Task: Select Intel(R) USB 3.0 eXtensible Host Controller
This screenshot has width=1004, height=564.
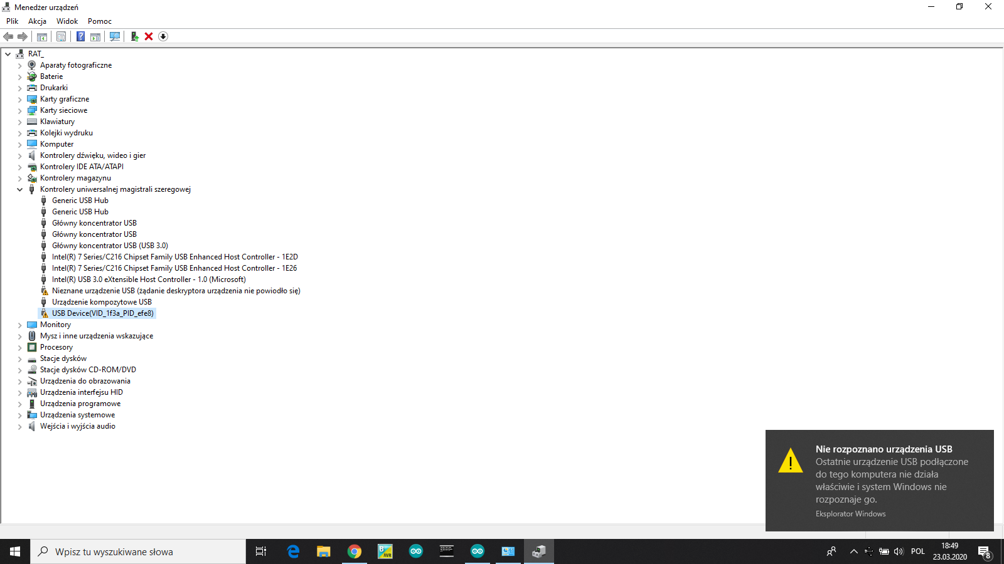Action: click(149, 279)
